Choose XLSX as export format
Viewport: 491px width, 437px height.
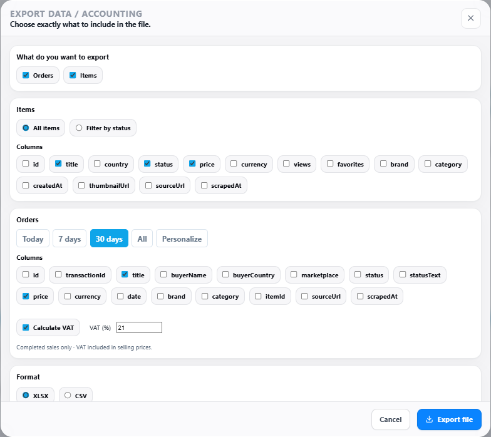coord(26,396)
